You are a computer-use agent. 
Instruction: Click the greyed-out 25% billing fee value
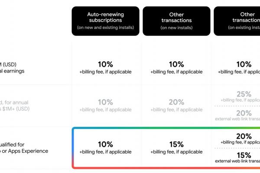tap(240, 96)
